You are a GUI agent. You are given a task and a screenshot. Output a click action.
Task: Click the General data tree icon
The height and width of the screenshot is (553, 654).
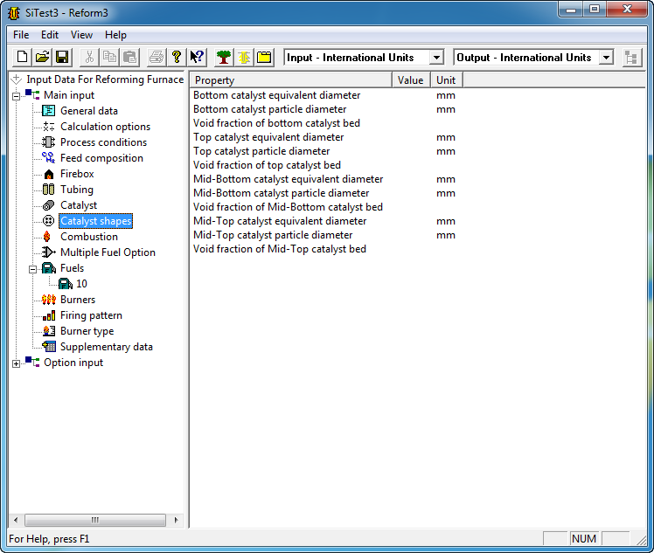click(x=49, y=111)
